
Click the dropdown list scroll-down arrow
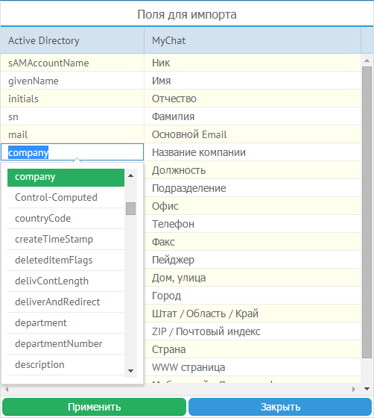130,371
